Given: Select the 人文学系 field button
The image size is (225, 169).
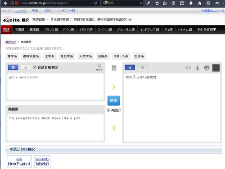Looking at the screenshot, I should pos(85,56).
